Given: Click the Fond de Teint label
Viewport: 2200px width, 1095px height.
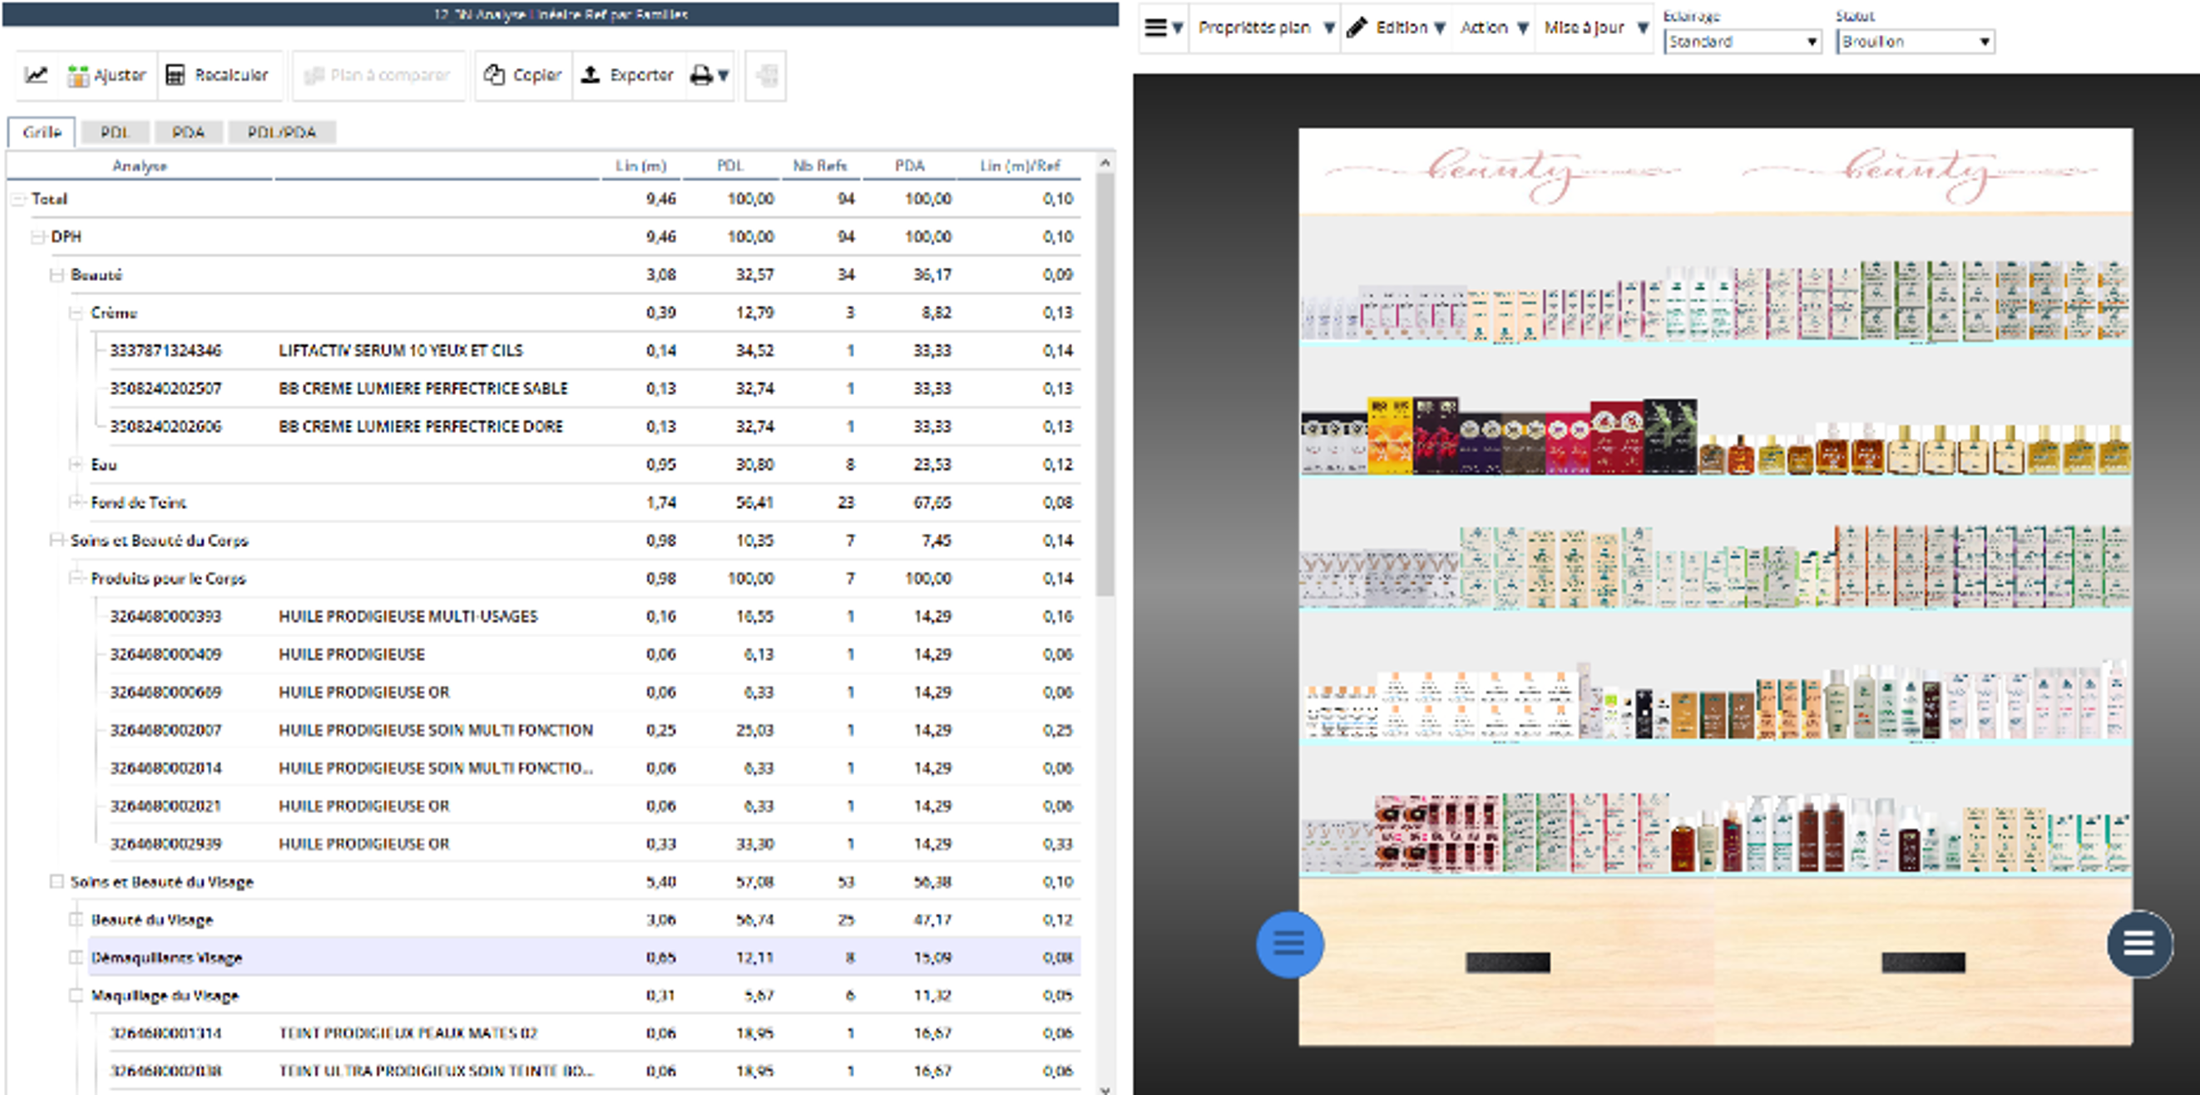Looking at the screenshot, I should pos(138,503).
